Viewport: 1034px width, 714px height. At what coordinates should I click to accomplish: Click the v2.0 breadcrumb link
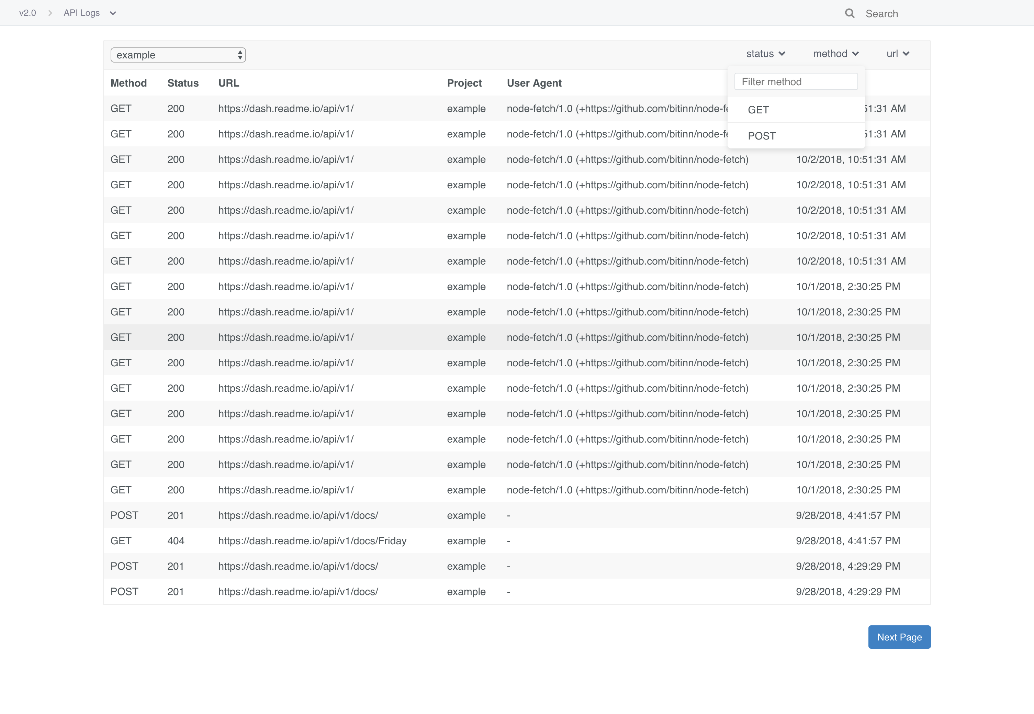pyautogui.click(x=27, y=13)
